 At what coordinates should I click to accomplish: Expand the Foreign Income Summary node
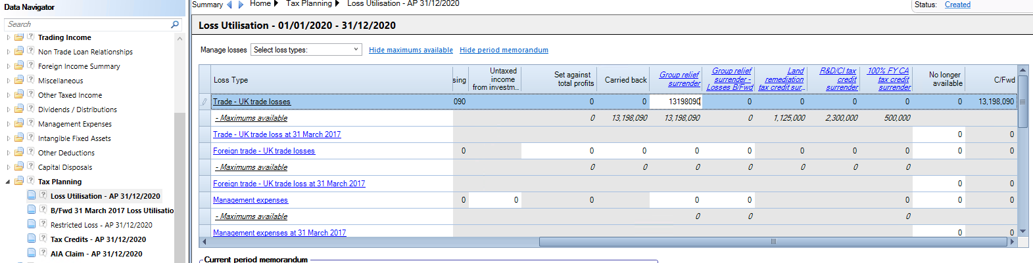pyautogui.click(x=8, y=66)
